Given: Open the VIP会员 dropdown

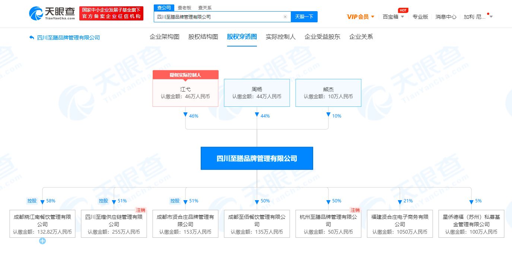Looking at the screenshot, I should click(360, 17).
